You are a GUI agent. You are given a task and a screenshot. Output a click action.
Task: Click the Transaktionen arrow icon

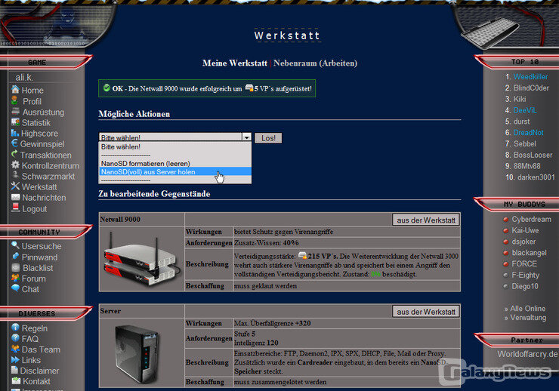[x=14, y=154]
